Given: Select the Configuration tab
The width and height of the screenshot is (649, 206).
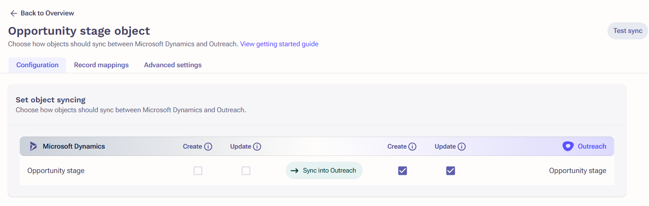Looking at the screenshot, I should pos(37,65).
